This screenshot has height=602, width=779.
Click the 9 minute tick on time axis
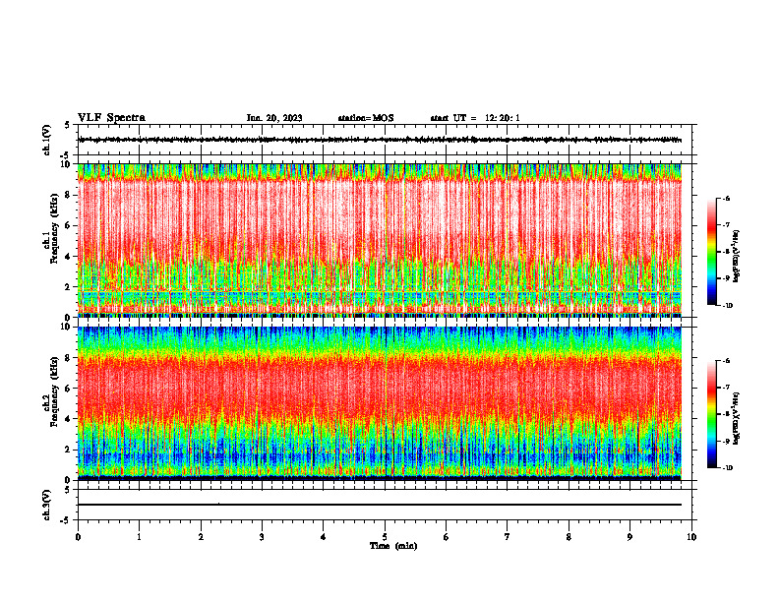coord(629,537)
